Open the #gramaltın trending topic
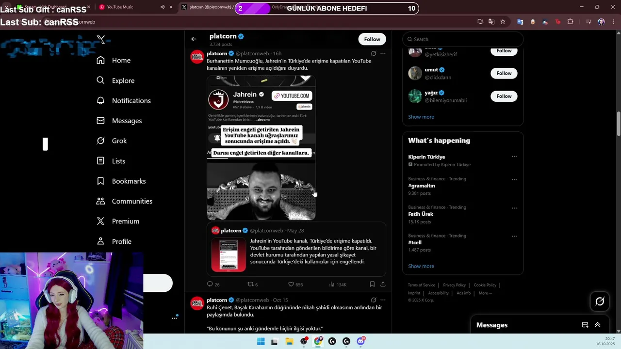621x349 pixels. [422, 186]
